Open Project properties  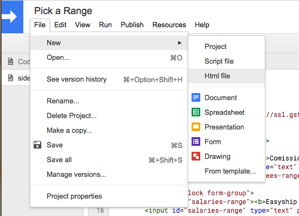(109, 196)
